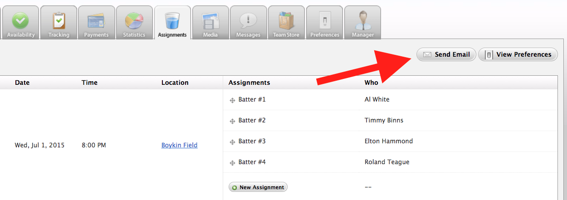
Task: Open the Tracking tab
Action: click(59, 23)
